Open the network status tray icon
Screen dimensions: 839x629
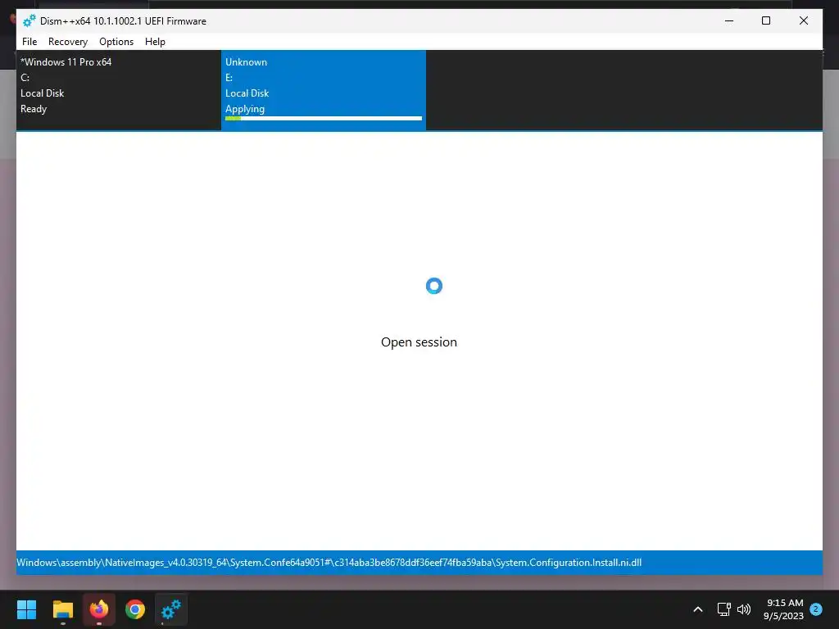click(724, 609)
